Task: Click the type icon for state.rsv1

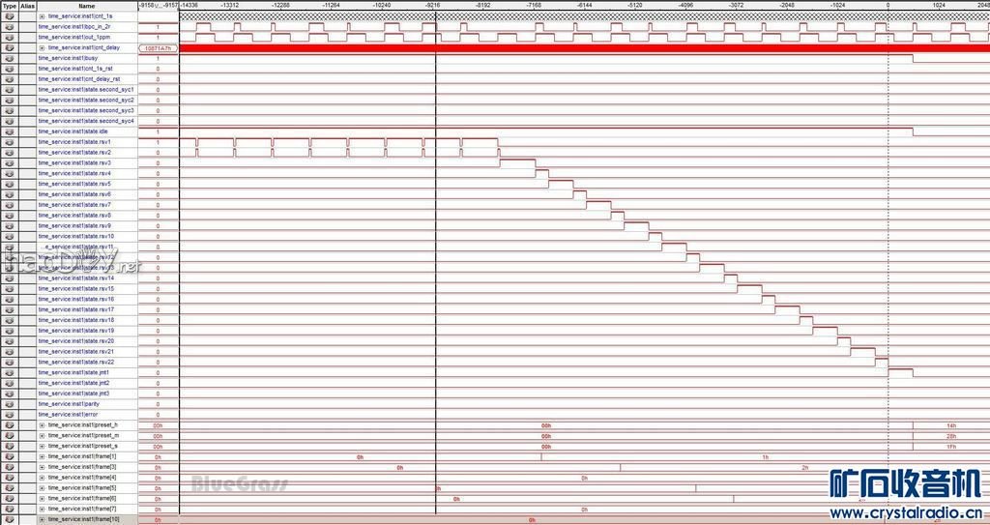Action: (9, 142)
